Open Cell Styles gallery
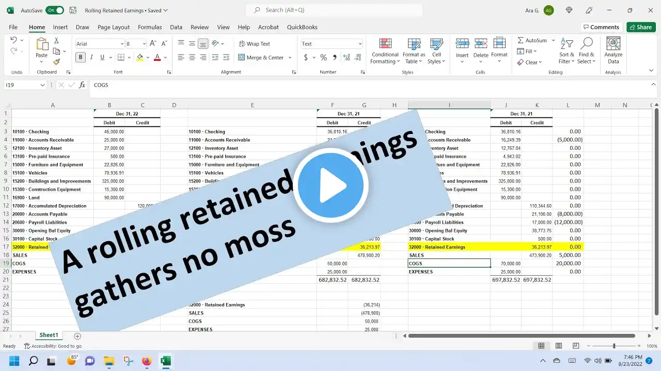Viewport: 661px width, 371px height. tap(437, 51)
